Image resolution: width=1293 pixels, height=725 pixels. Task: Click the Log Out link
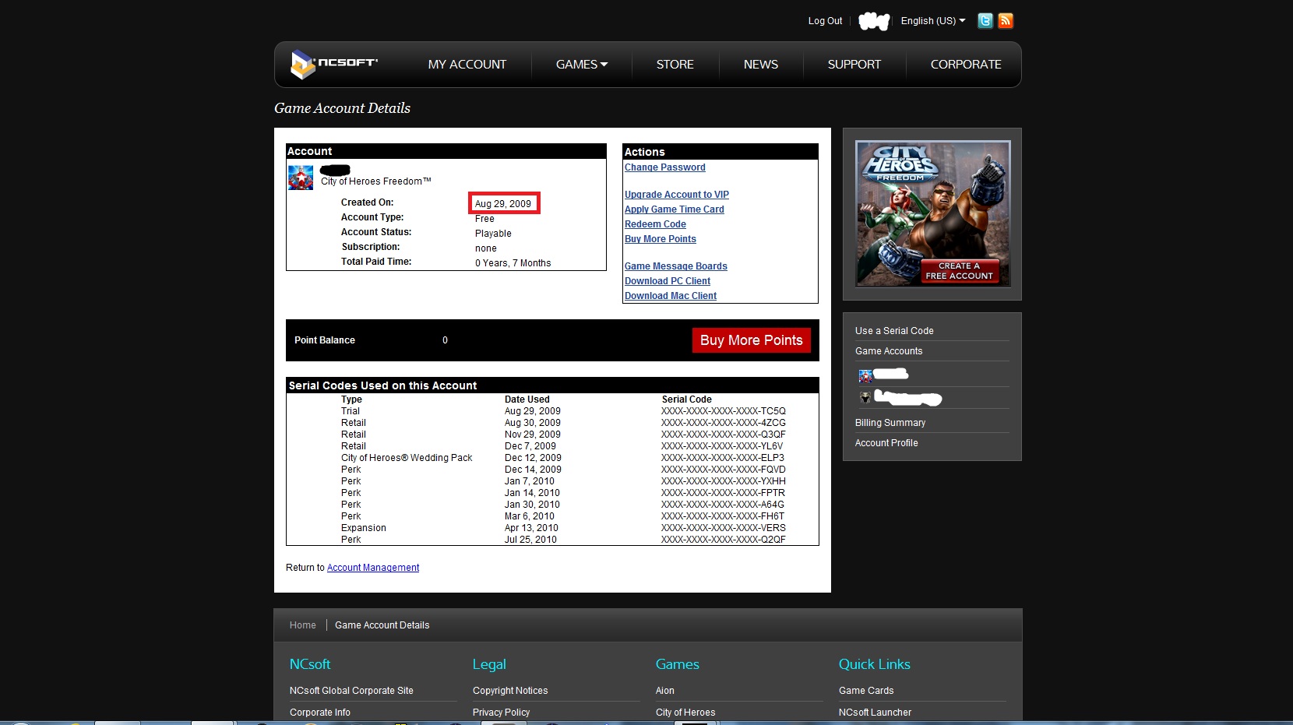825,21
